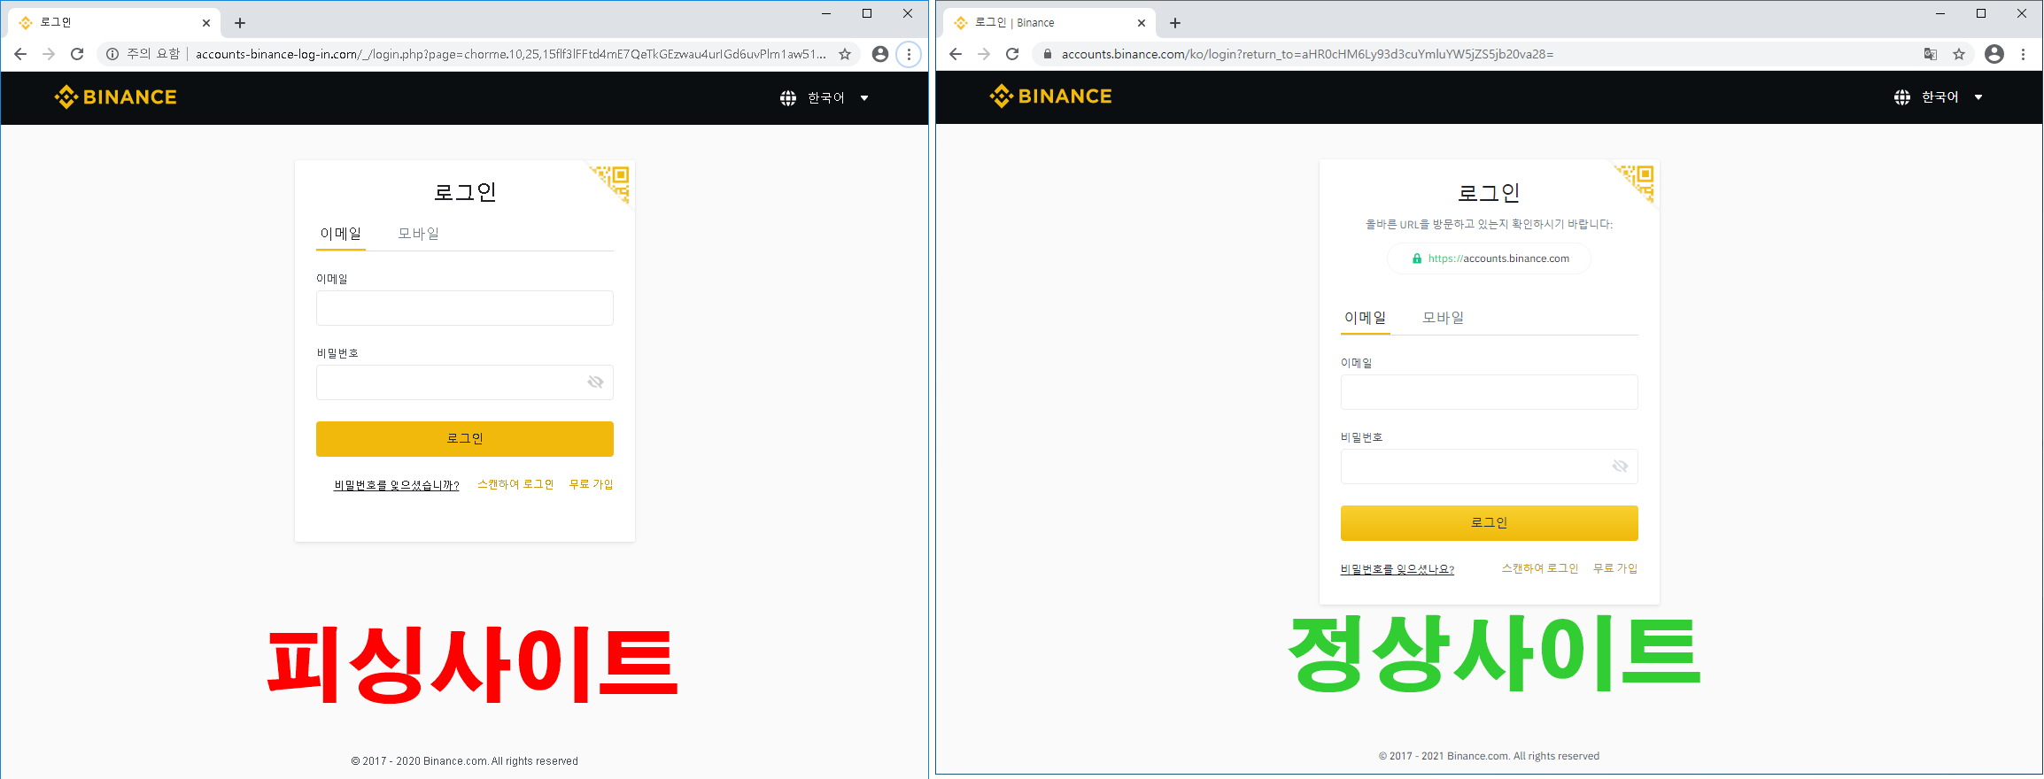Toggle password visibility eye in right login form
This screenshot has height=779, width=2044.
click(1620, 467)
